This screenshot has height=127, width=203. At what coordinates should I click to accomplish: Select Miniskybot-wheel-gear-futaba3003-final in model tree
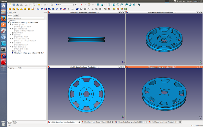(x=29, y=53)
